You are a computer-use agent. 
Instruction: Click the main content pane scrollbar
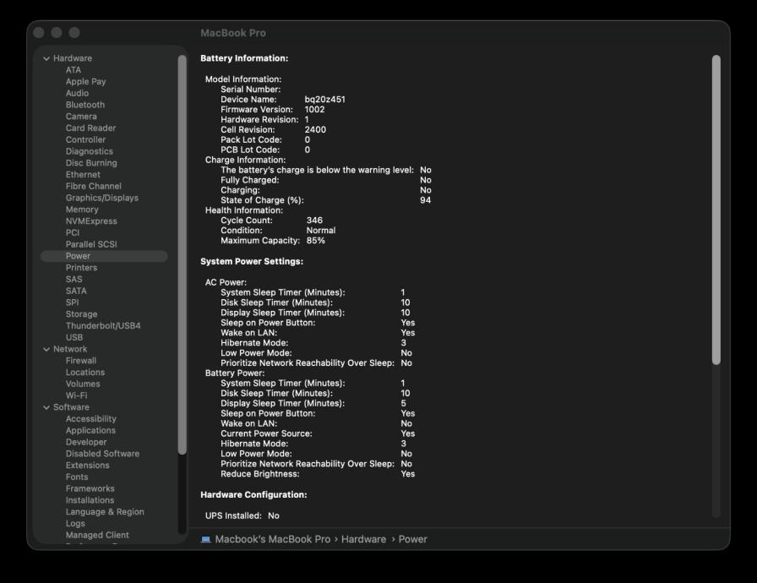[x=716, y=210]
